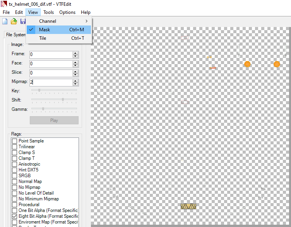
Task: Enable the Tile view option
Action: (59, 38)
